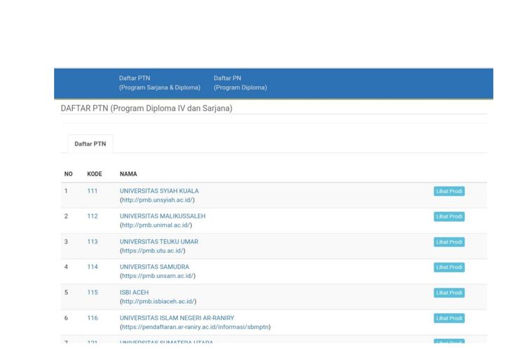Screen dimensions: 526x350
Task: Open the Universitas Malikussaleh name link
Action: tap(163, 216)
